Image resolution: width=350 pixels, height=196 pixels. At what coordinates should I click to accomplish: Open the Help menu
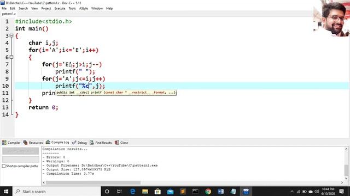click(x=109, y=9)
